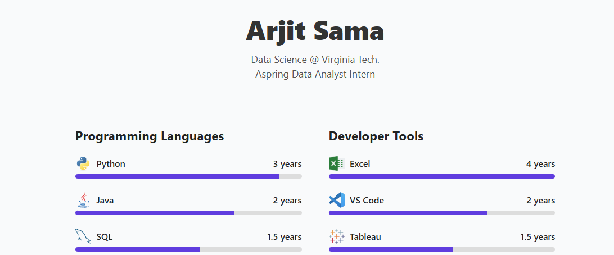Viewport: 614px width, 255px height.
Task: Click the Java coffee cup icon
Action: [83, 201]
